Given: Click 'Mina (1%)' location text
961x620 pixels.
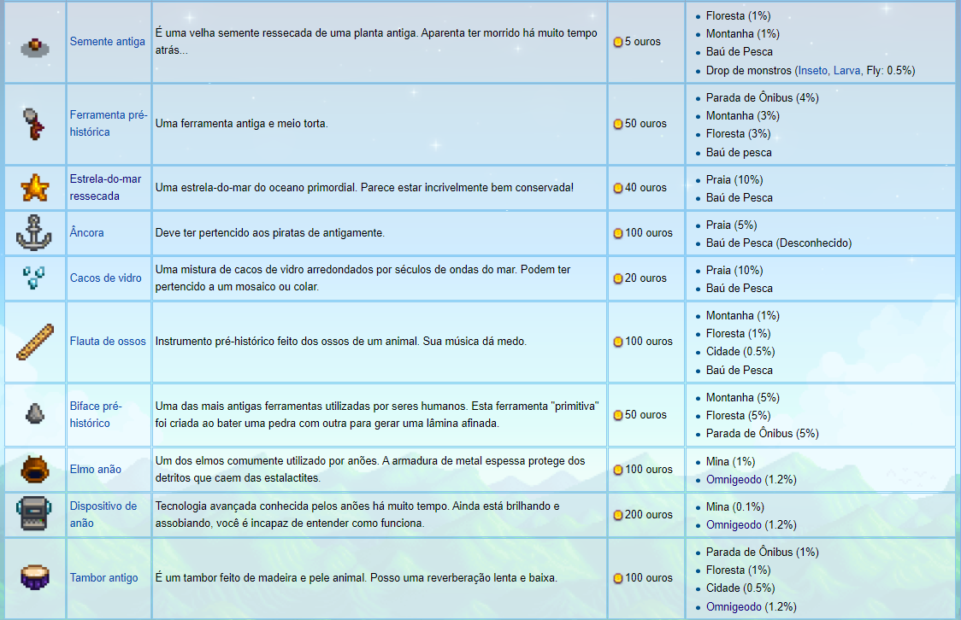Looking at the screenshot, I should (730, 462).
